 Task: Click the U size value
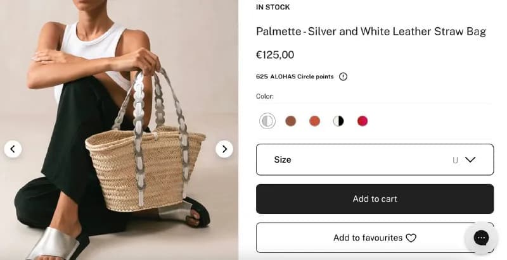click(x=455, y=160)
